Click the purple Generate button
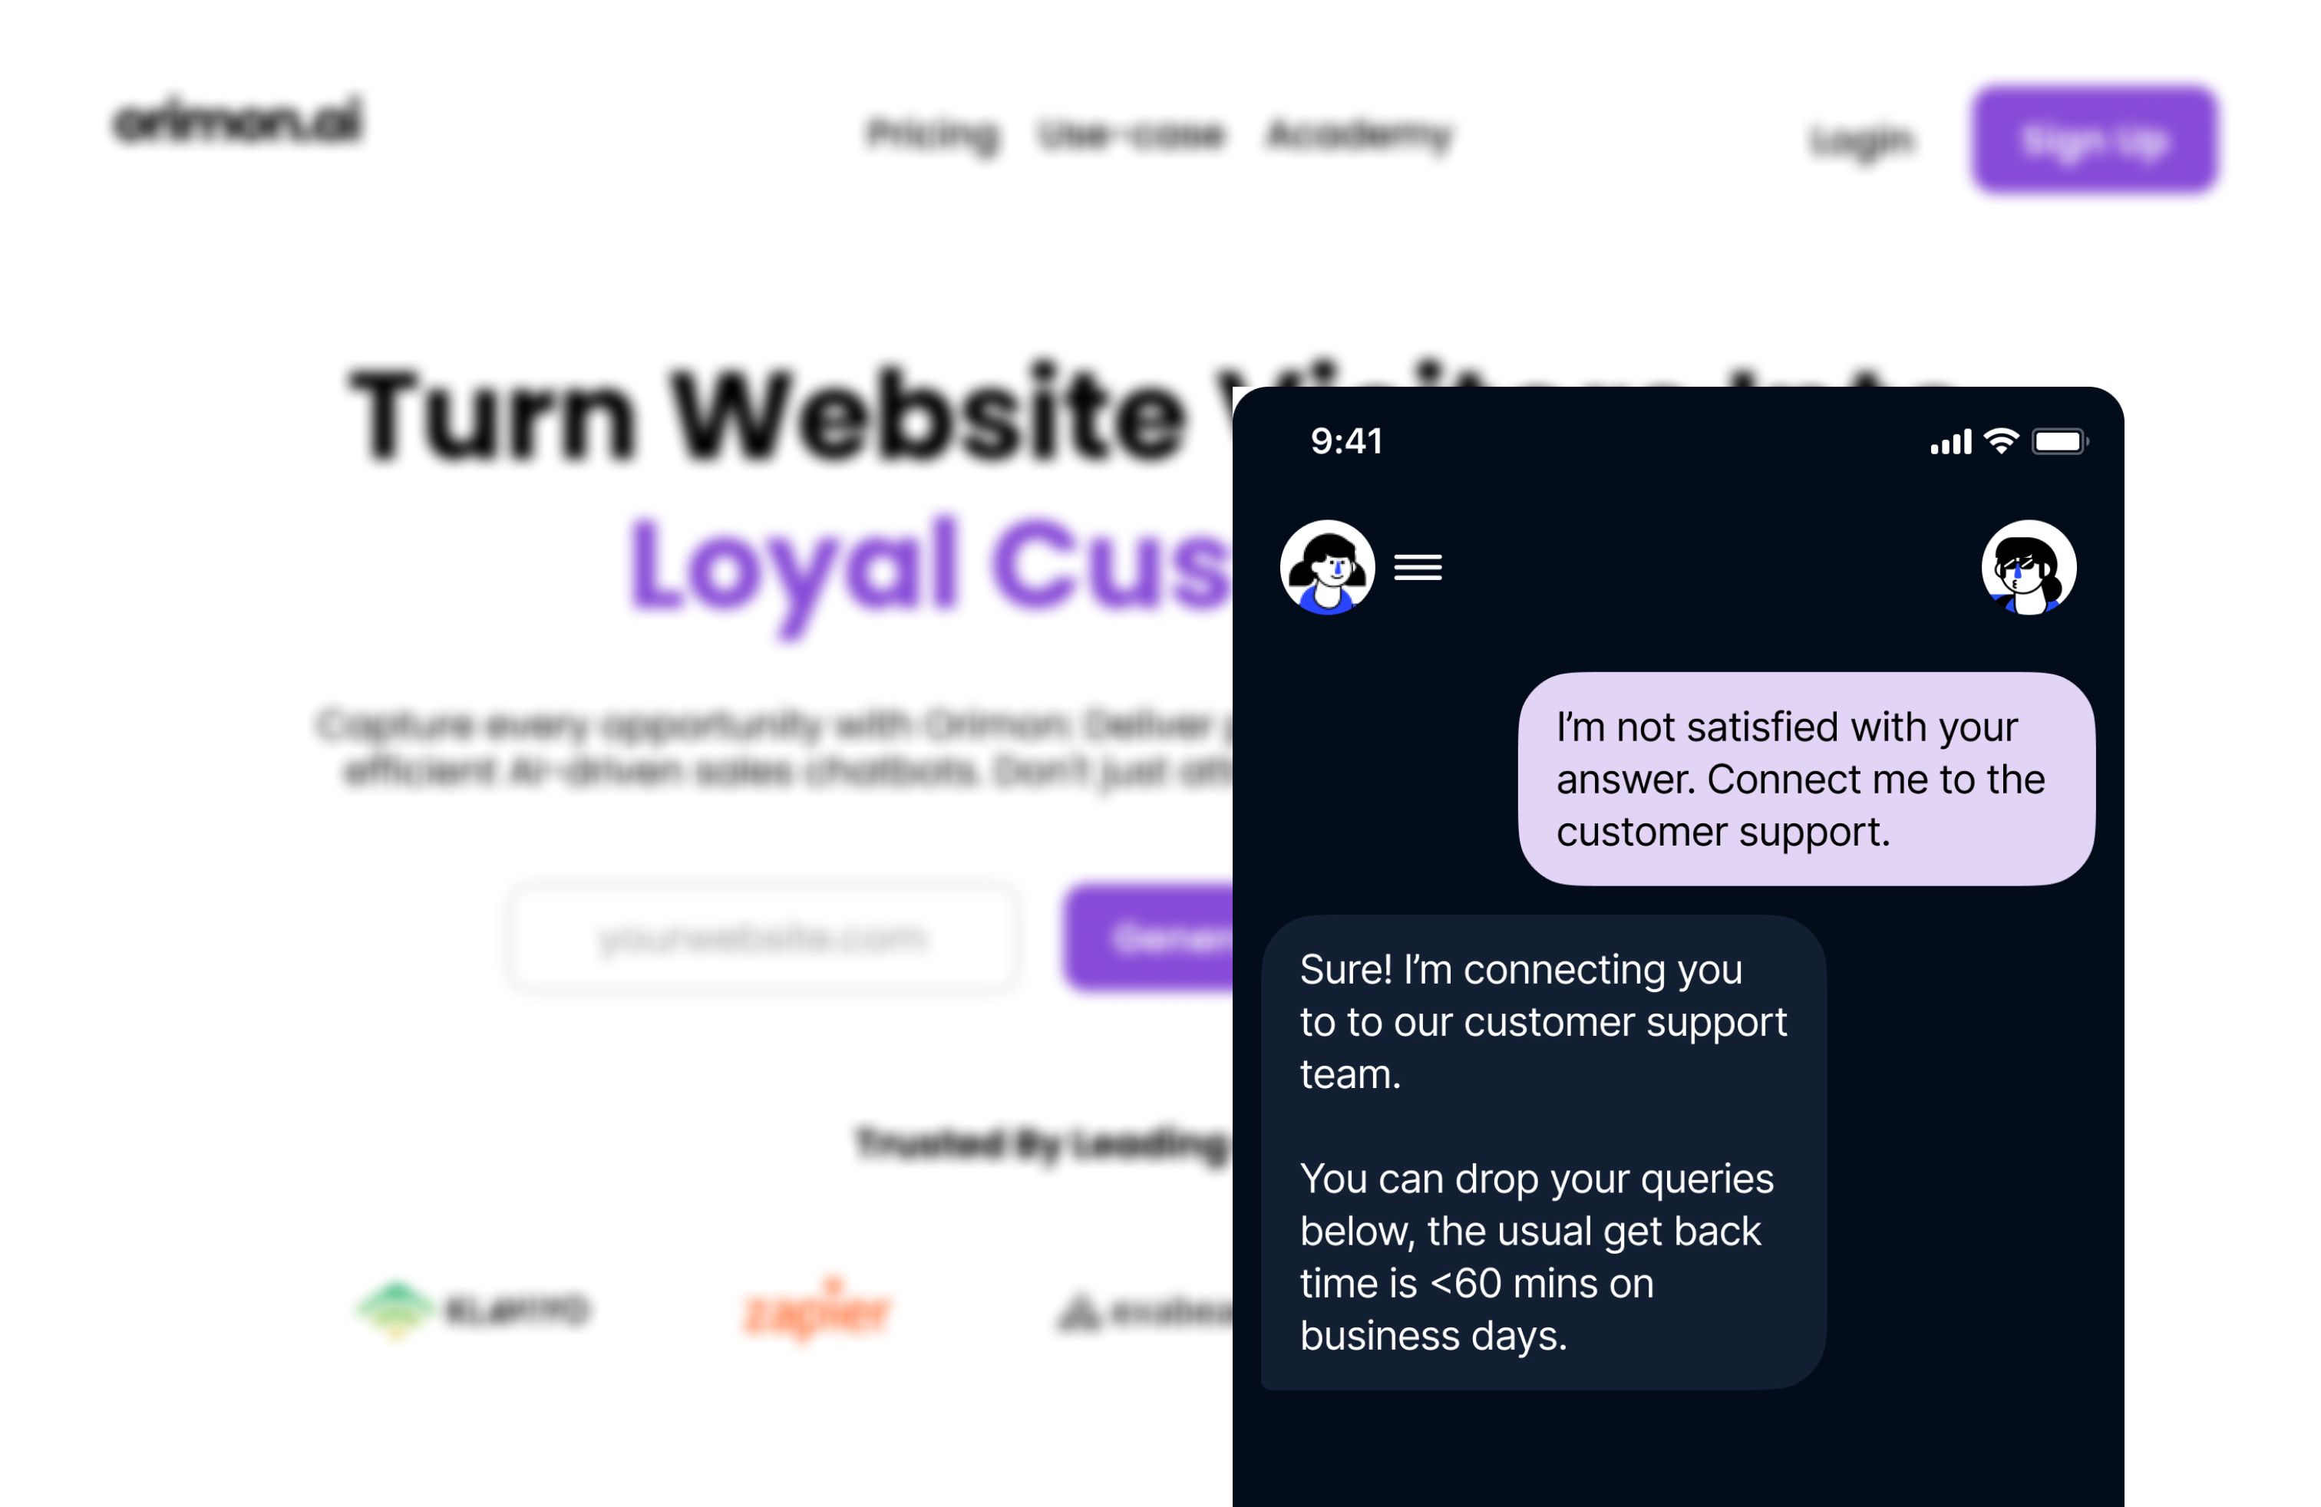This screenshot has width=2321, height=1507. click(1149, 938)
